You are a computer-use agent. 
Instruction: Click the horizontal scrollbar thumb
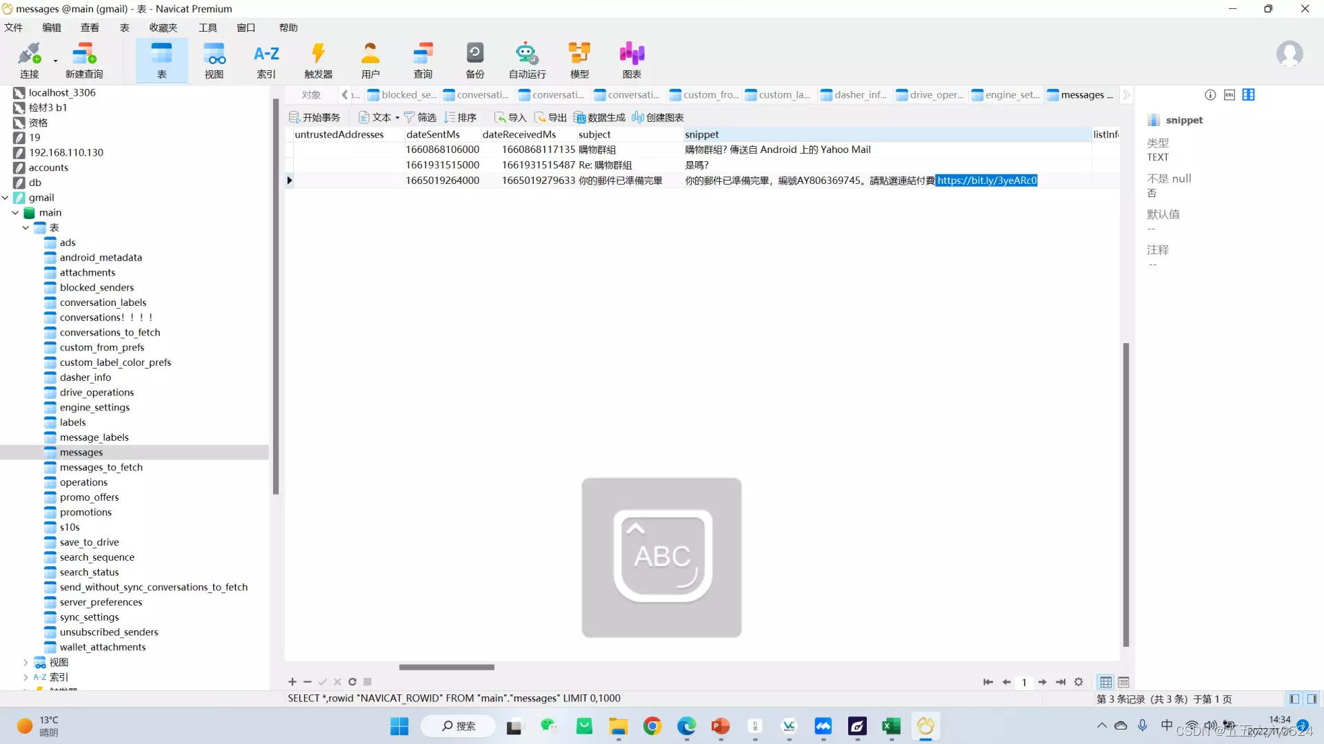(446, 667)
